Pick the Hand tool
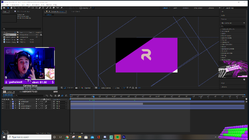This screenshot has width=249, height=140. 11,8
